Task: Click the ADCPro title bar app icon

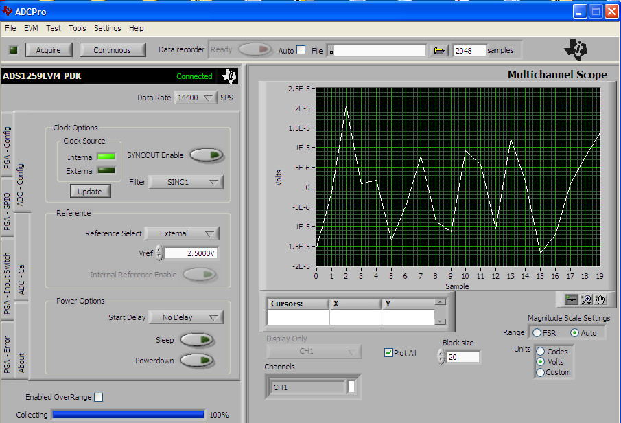Action: tap(7, 11)
